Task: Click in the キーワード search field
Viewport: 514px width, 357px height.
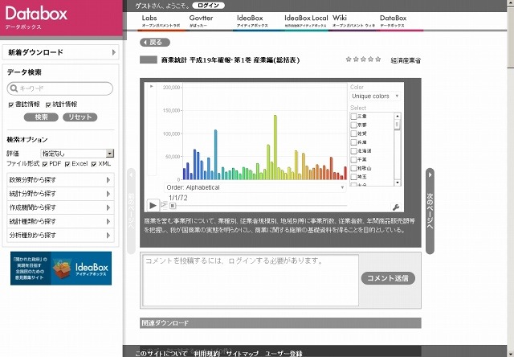Action: tap(60, 88)
